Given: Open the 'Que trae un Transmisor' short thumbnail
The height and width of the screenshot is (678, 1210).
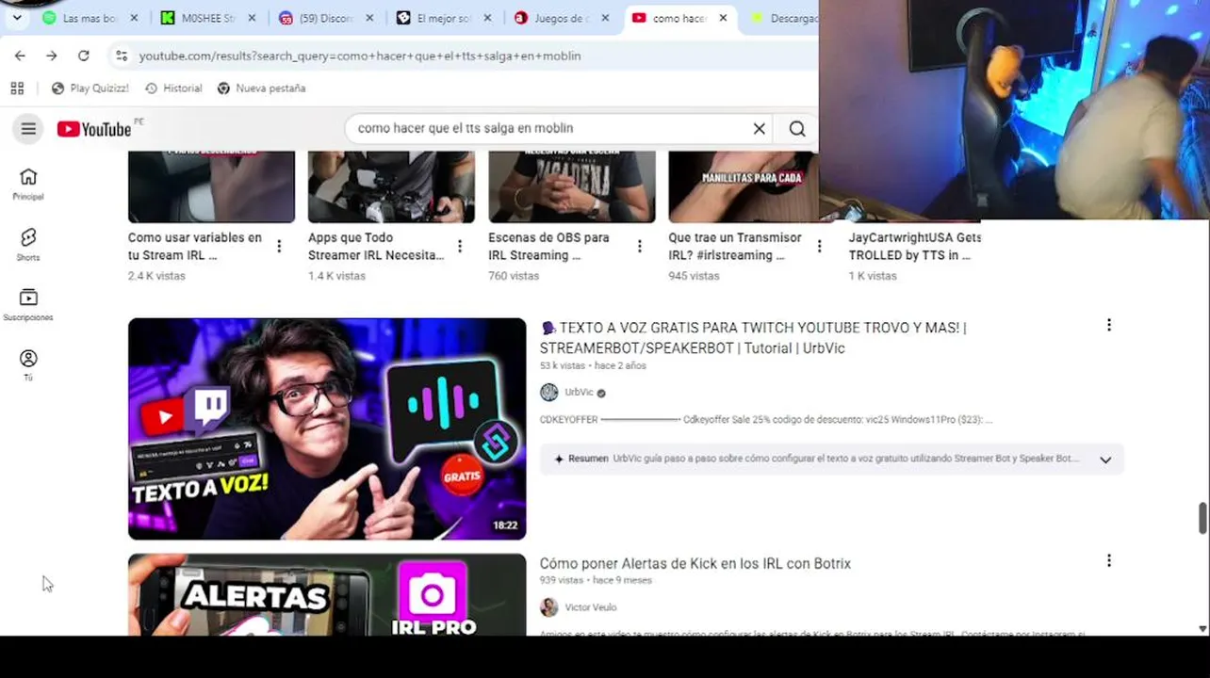Looking at the screenshot, I should [x=743, y=187].
